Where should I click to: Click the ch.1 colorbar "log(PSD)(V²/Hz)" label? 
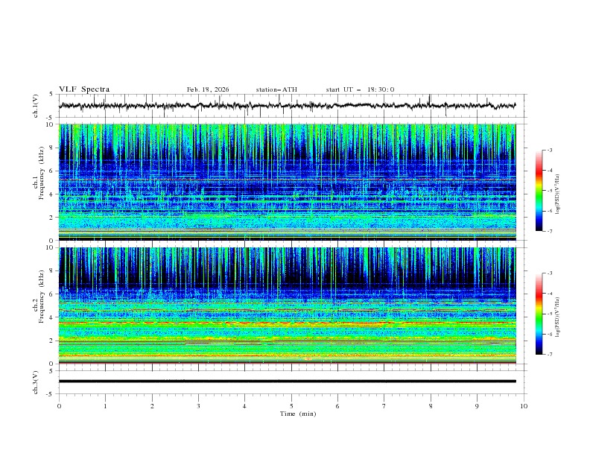[558, 194]
